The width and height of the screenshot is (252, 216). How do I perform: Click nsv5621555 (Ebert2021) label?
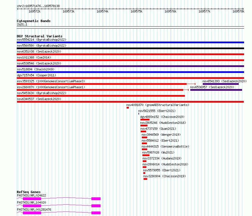pyautogui.click(x=157, y=111)
